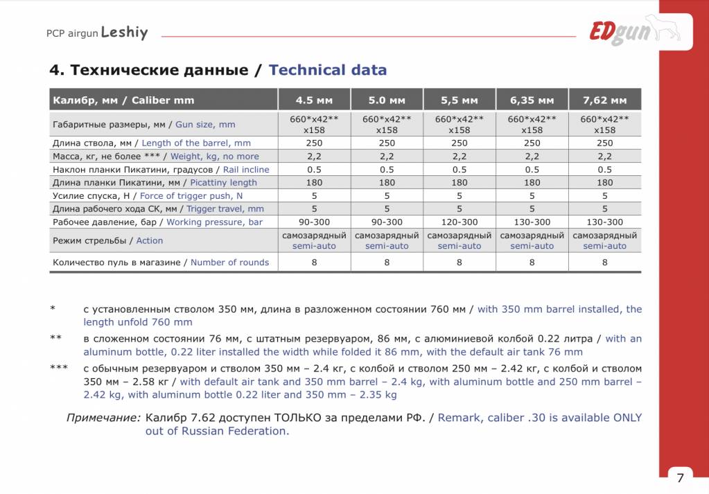This screenshot has width=709, height=494.
Task: Click the page number 7
Action: pyautogui.click(x=680, y=478)
